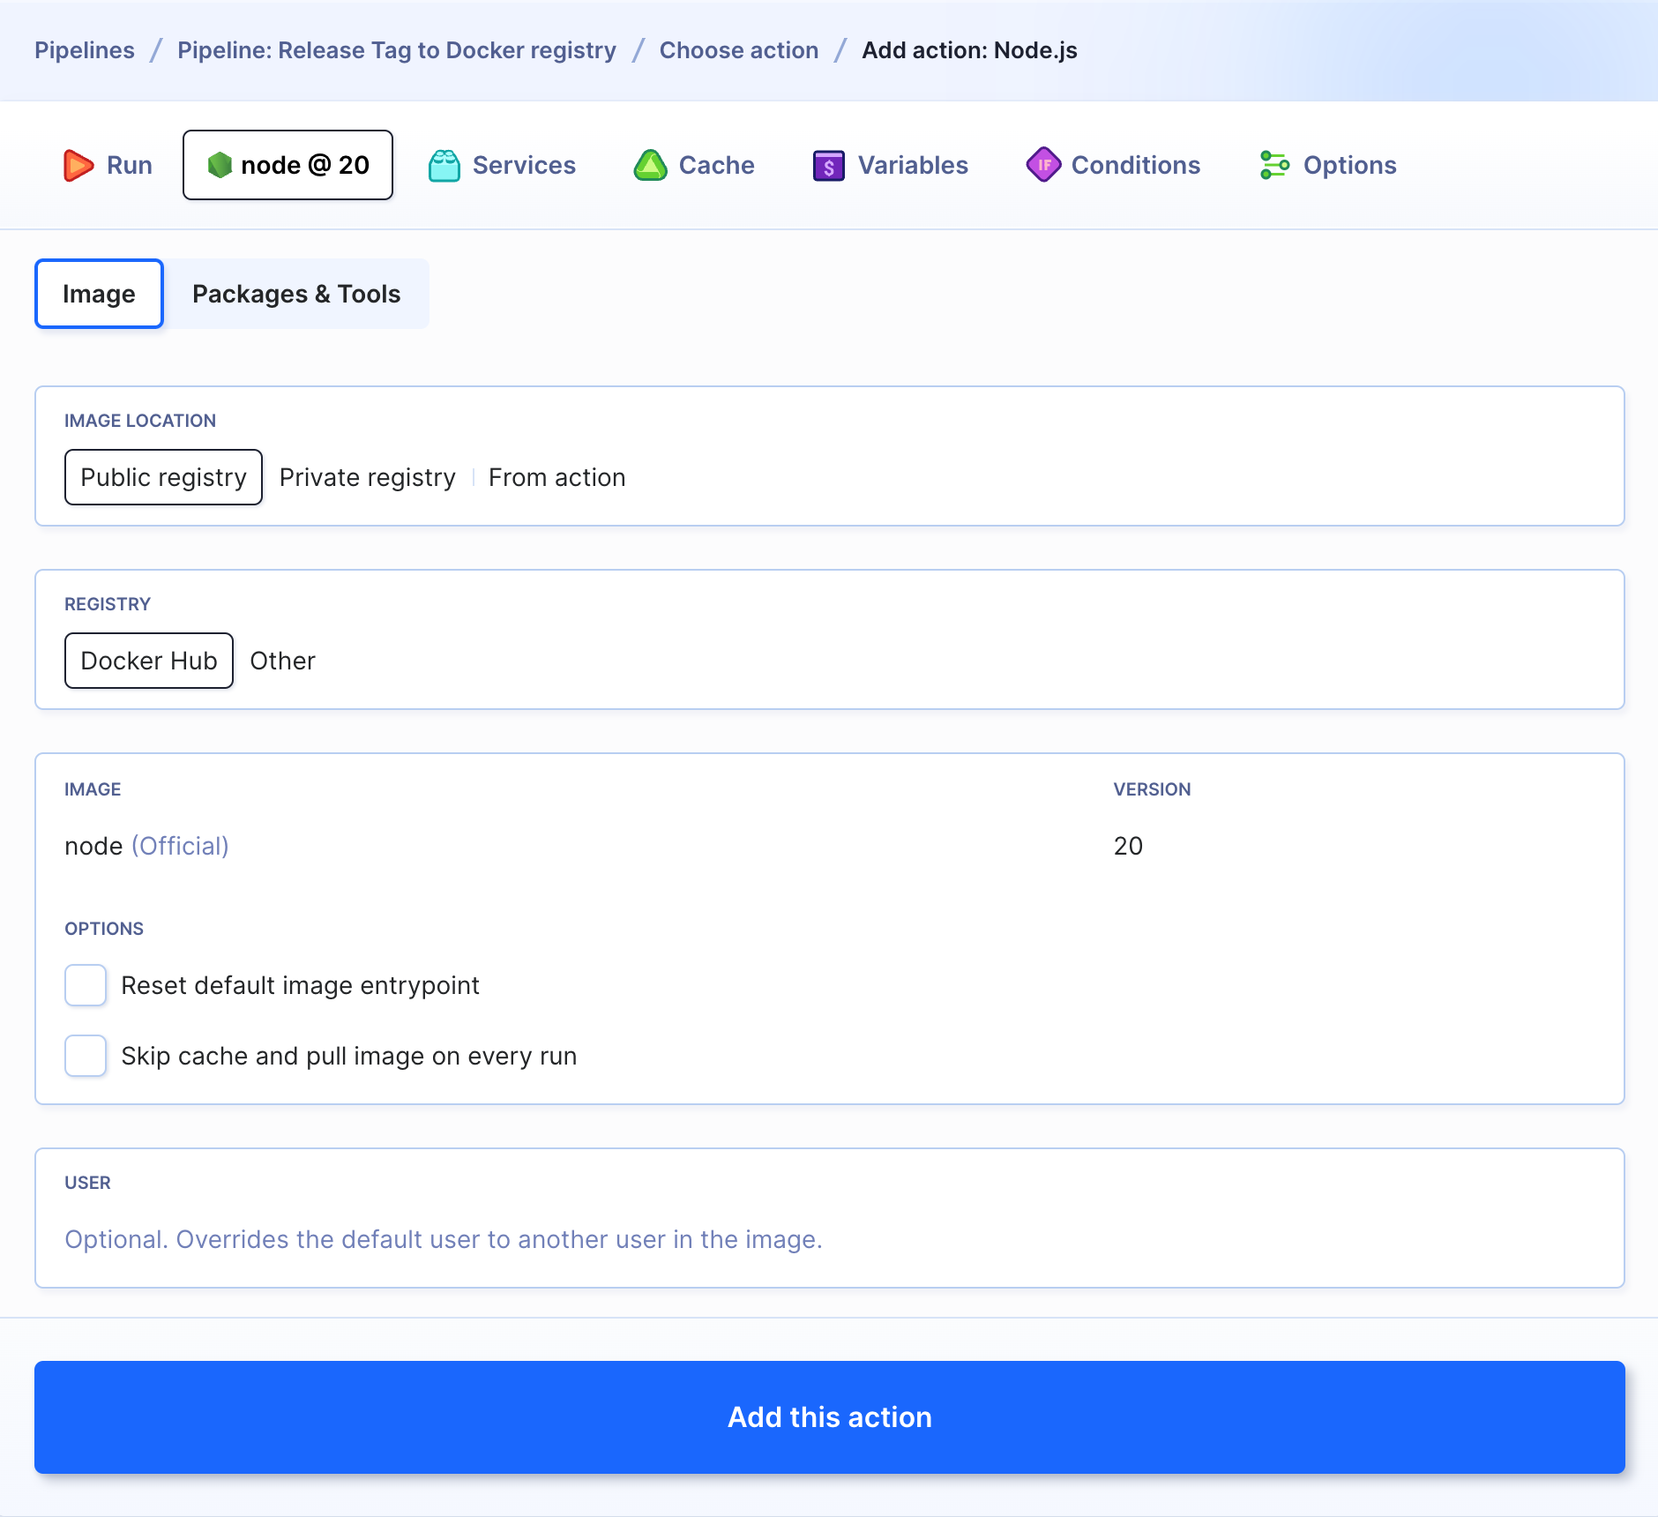The image size is (1658, 1517).
Task: Click the green Node.js hexagon icon
Action: pos(220,165)
